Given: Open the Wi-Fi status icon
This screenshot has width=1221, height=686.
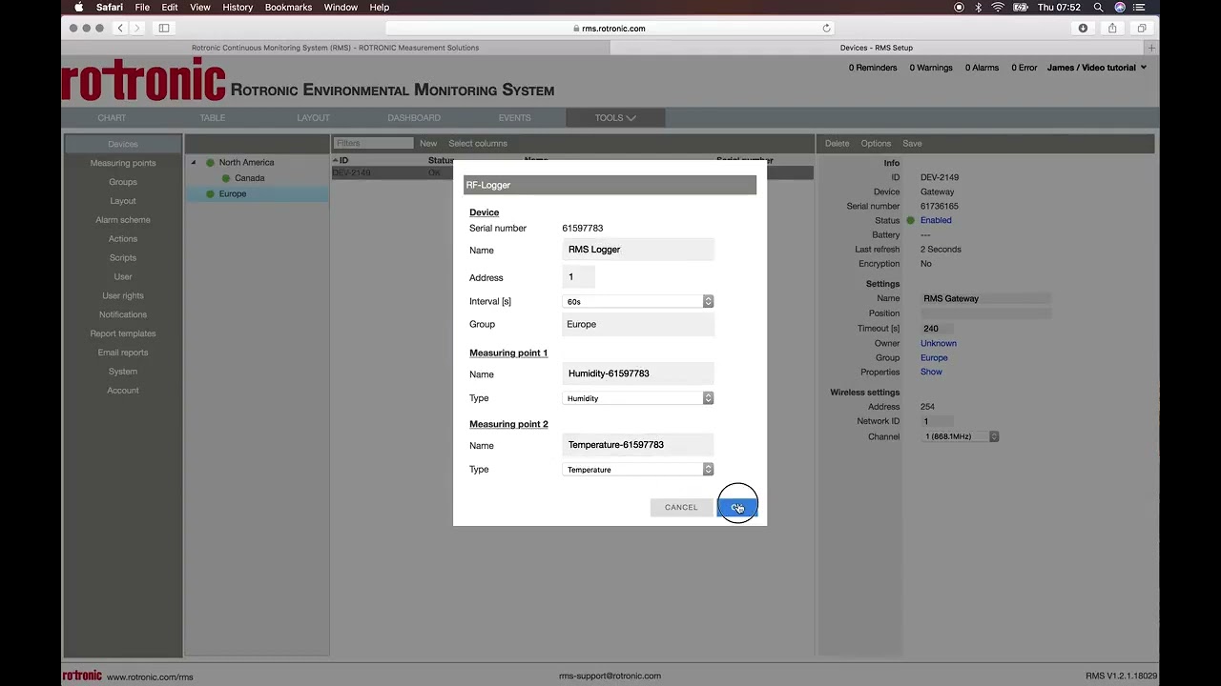Looking at the screenshot, I should point(998,7).
